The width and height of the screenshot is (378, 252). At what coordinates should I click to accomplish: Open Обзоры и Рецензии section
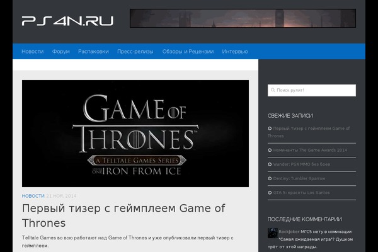(188, 52)
